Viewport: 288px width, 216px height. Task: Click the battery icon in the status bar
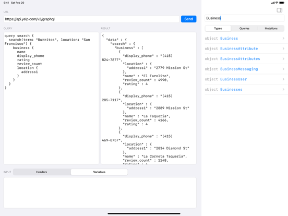pyautogui.click(x=282, y=3)
